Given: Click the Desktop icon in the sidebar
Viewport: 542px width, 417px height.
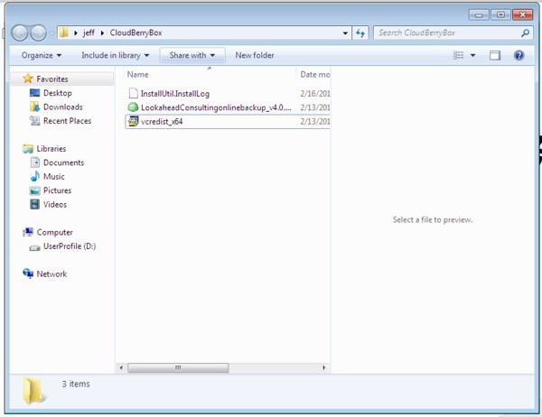Looking at the screenshot, I should coord(34,93).
